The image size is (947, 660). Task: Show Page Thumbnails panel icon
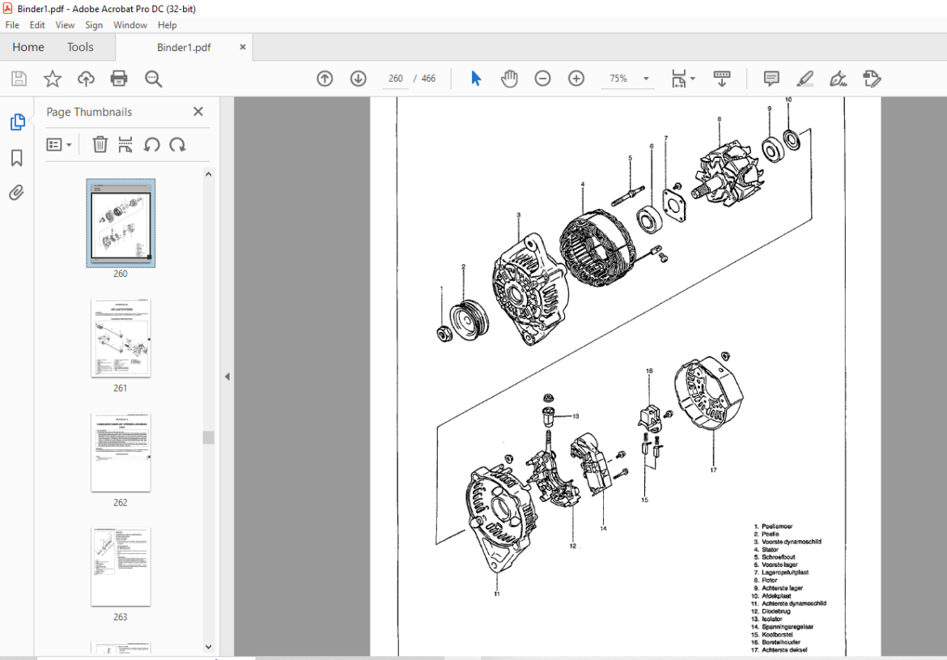tap(17, 122)
